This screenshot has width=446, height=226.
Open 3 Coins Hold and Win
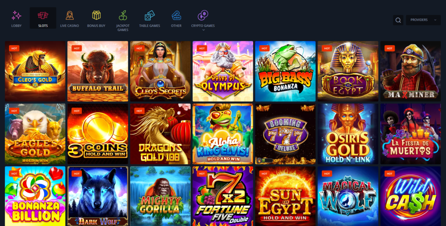[98, 134]
